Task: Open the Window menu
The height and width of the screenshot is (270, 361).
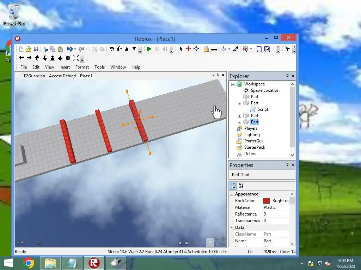Action: [118, 67]
